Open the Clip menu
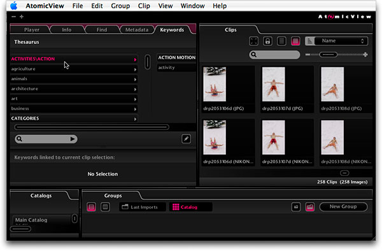Image resolution: width=382 pixels, height=251 pixels. [x=144, y=6]
